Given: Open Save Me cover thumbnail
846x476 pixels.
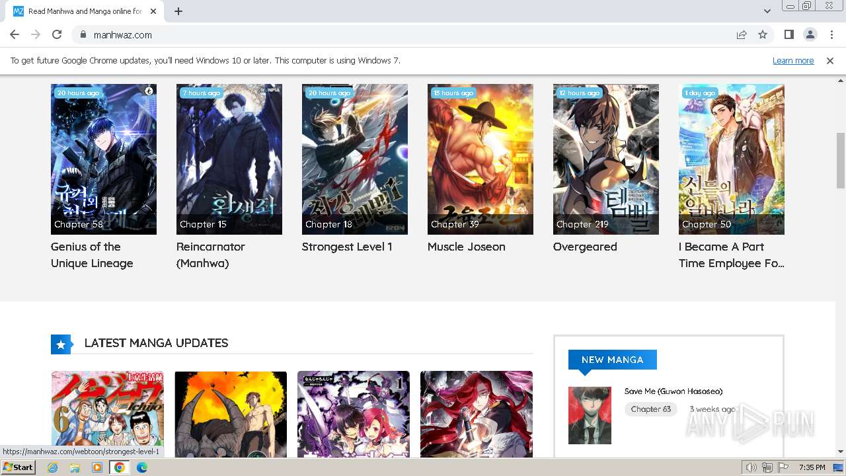Looking at the screenshot, I should tap(590, 415).
